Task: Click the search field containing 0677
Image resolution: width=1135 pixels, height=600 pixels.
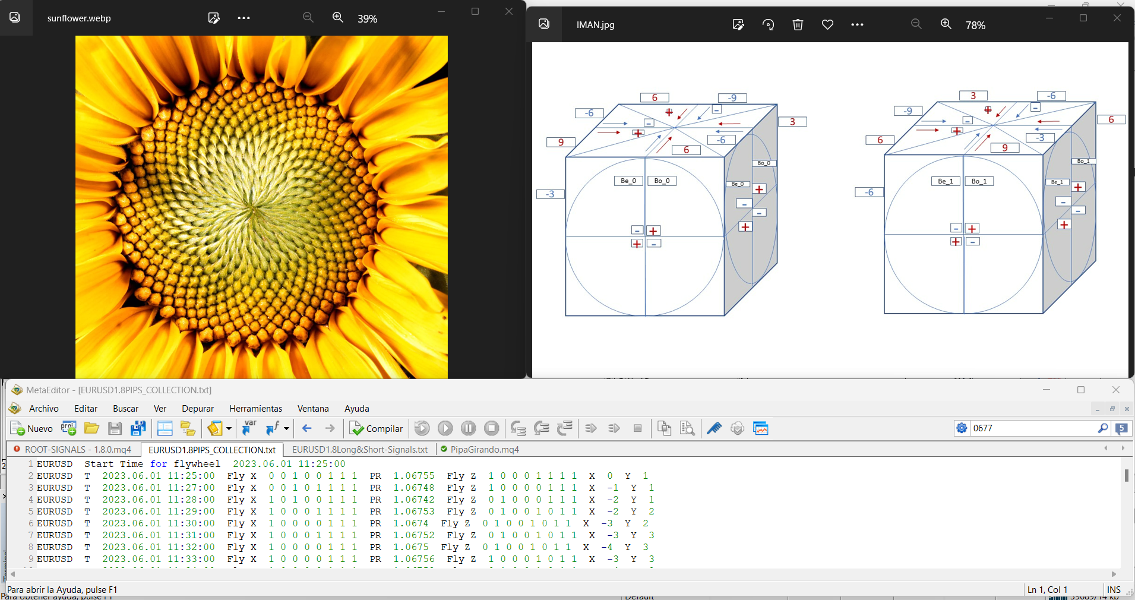Action: [x=1032, y=428]
